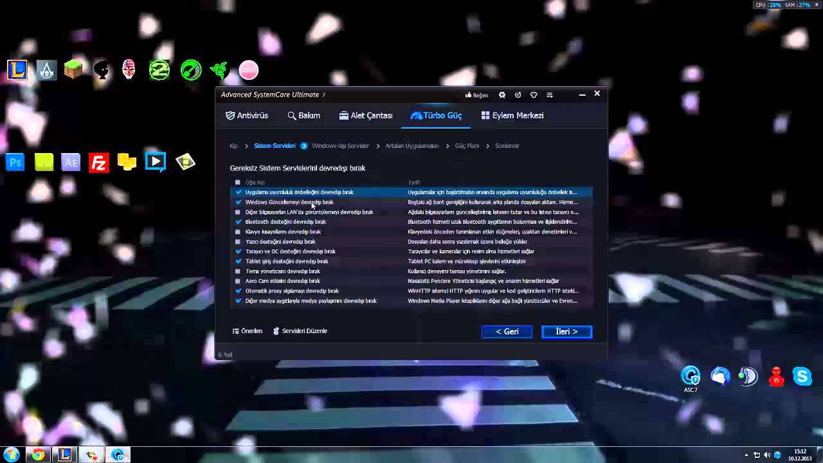Click the first icon right of Beğen in title bar
This screenshot has height=463, width=823.
pos(502,95)
